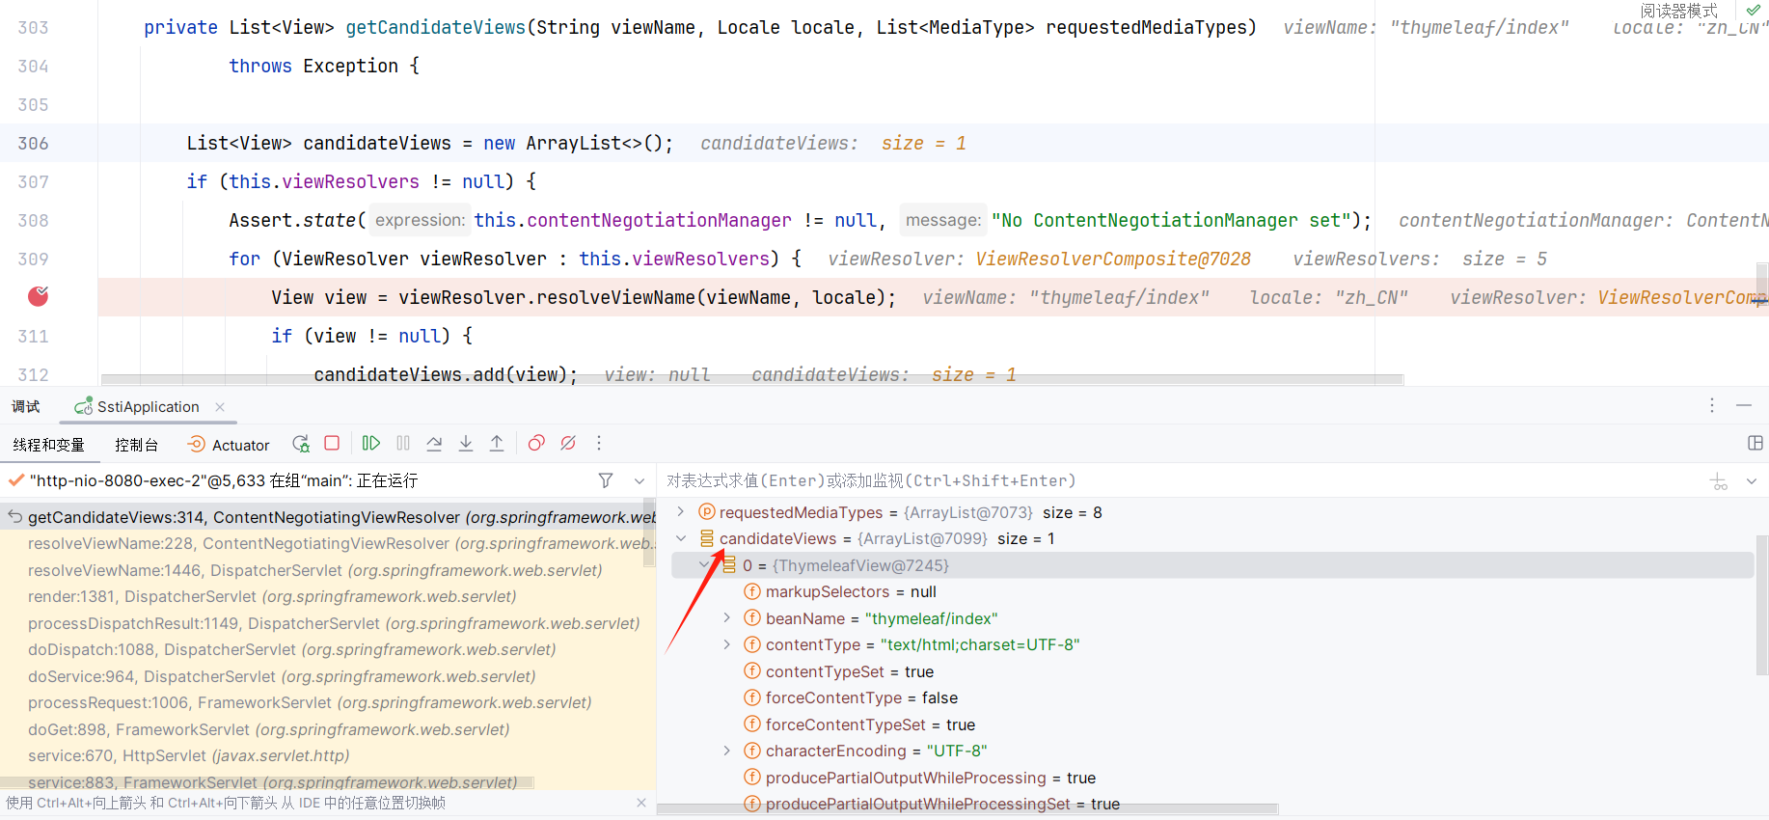
Task: Collapse the candidateViews variable node
Action: [x=681, y=538]
